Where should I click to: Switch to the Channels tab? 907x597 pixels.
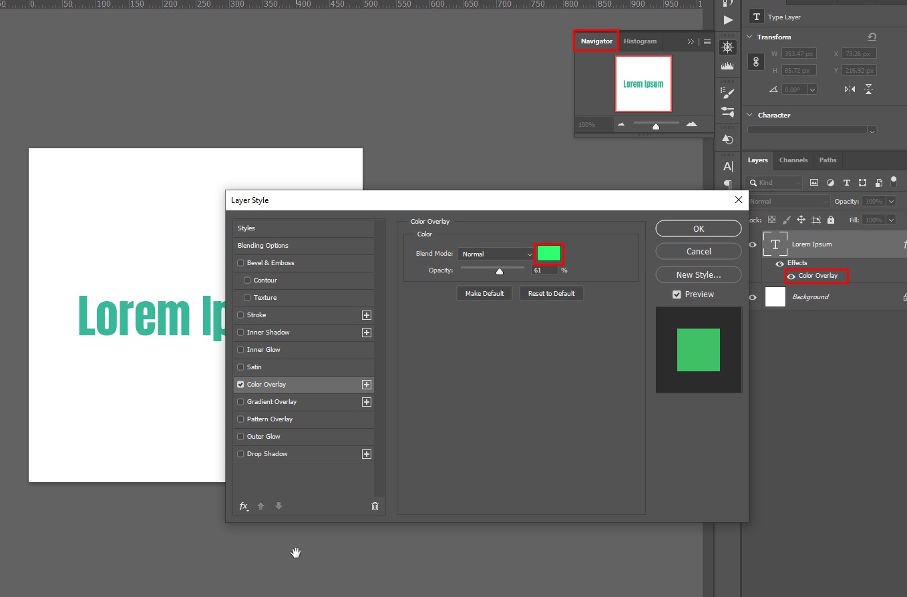pos(793,160)
